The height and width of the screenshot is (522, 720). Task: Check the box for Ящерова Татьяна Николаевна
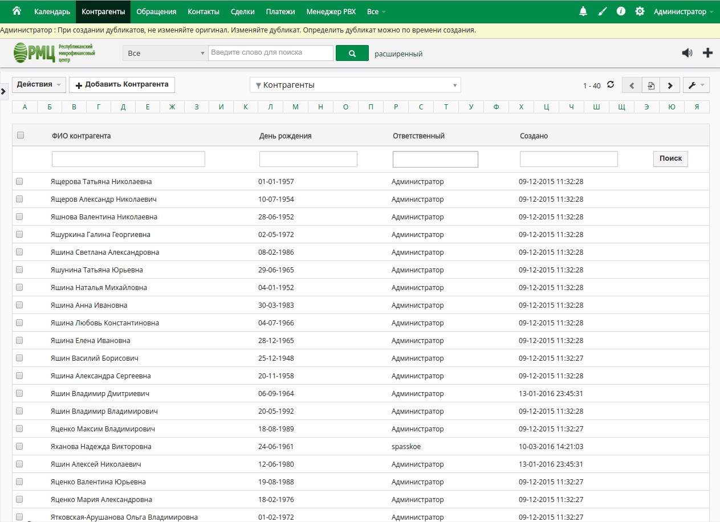pos(19,181)
